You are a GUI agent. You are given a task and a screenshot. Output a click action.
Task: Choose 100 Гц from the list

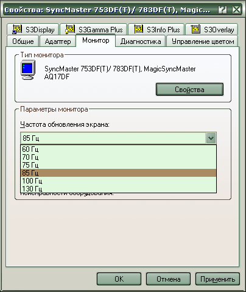(118, 180)
